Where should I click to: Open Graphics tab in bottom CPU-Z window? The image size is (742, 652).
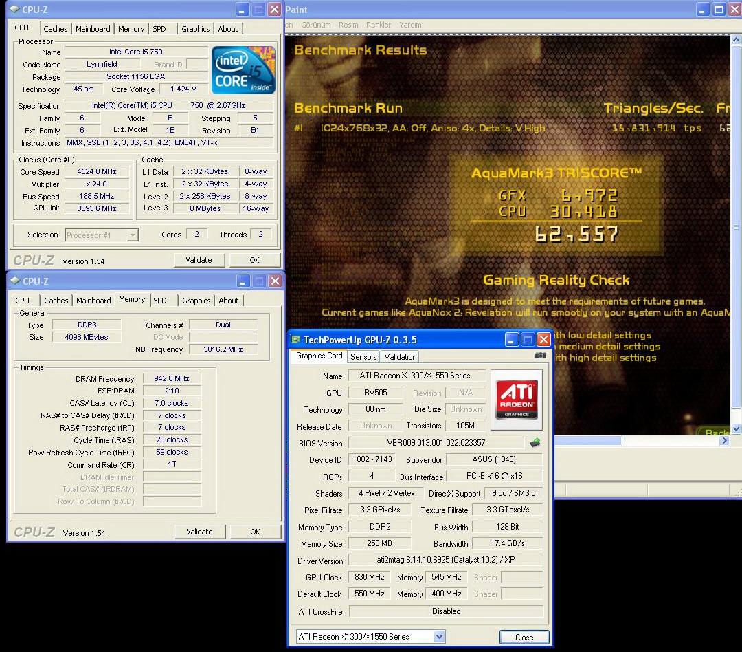[196, 301]
